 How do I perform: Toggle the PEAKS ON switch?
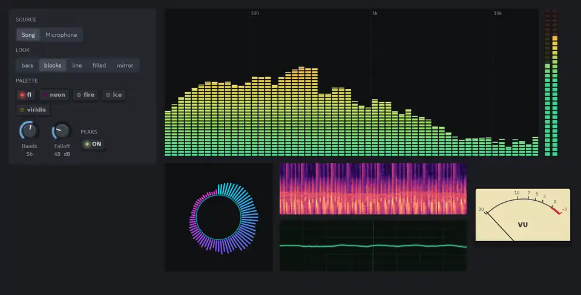pyautogui.click(x=93, y=144)
